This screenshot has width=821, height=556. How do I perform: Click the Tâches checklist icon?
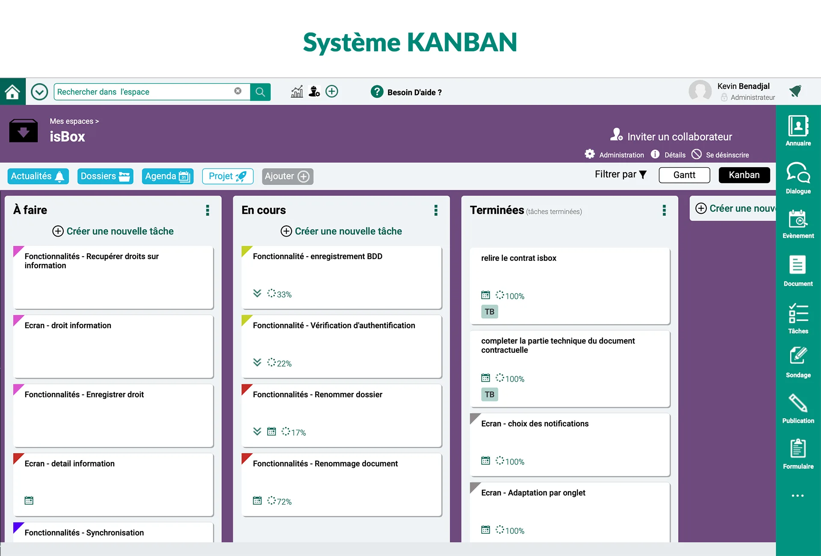click(798, 313)
